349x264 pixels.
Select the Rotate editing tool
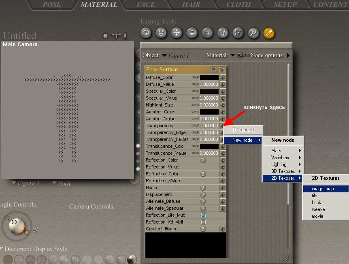(146, 33)
